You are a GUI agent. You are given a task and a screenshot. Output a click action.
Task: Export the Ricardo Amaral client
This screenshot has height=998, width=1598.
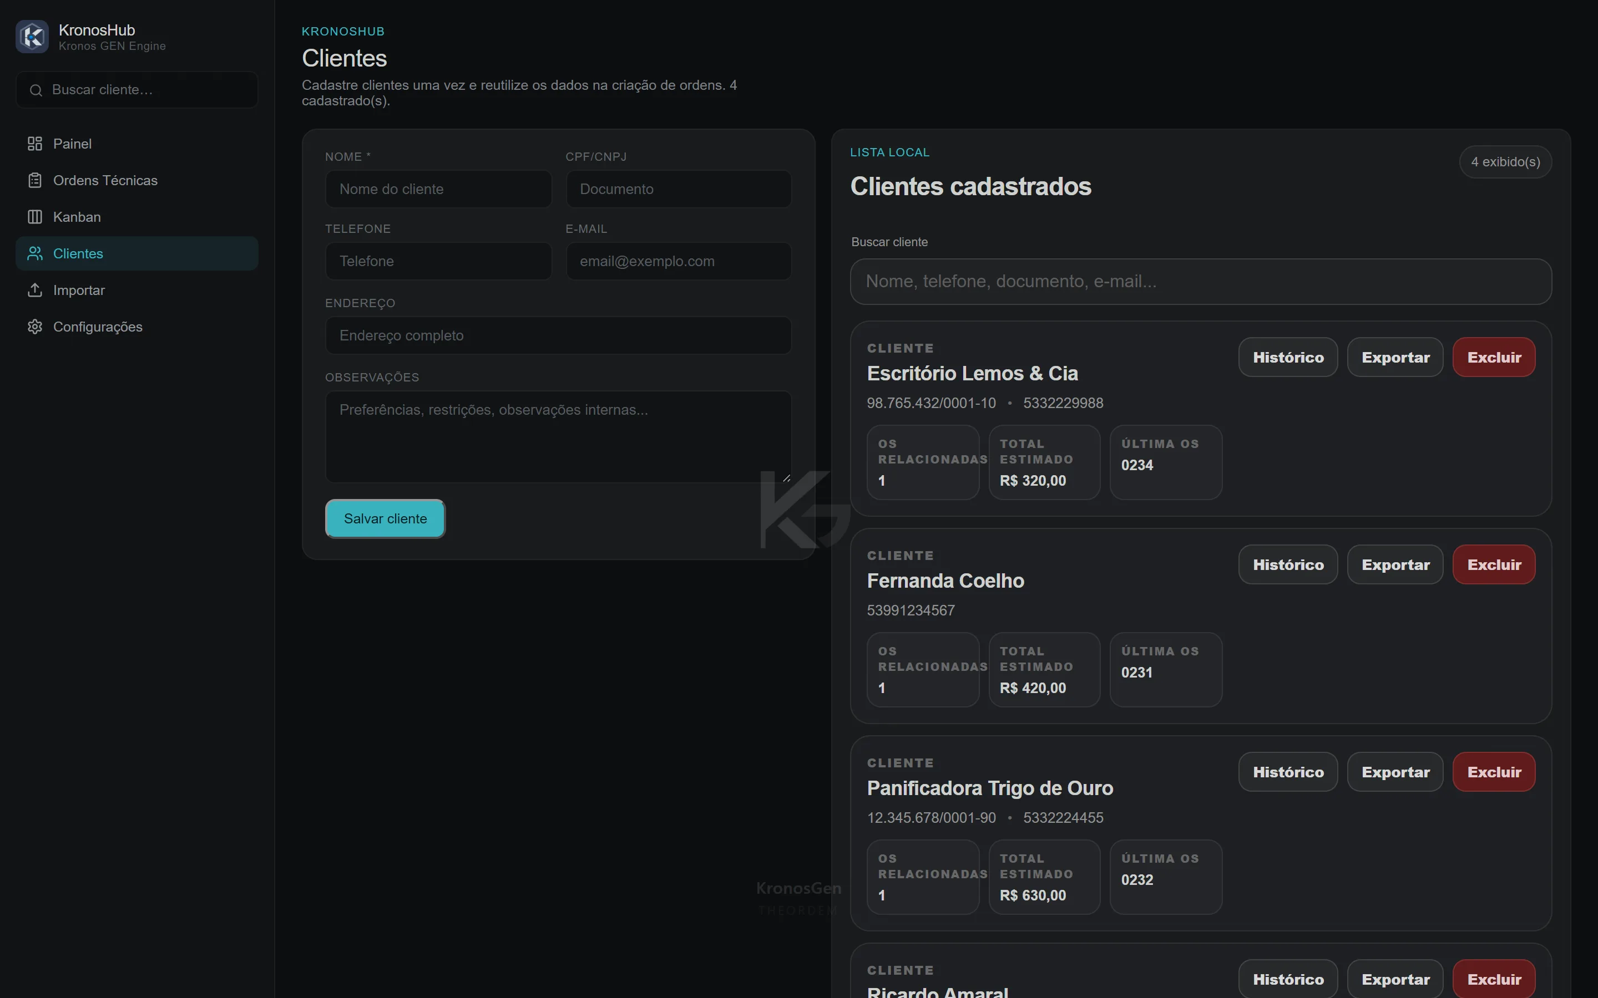[x=1395, y=979]
